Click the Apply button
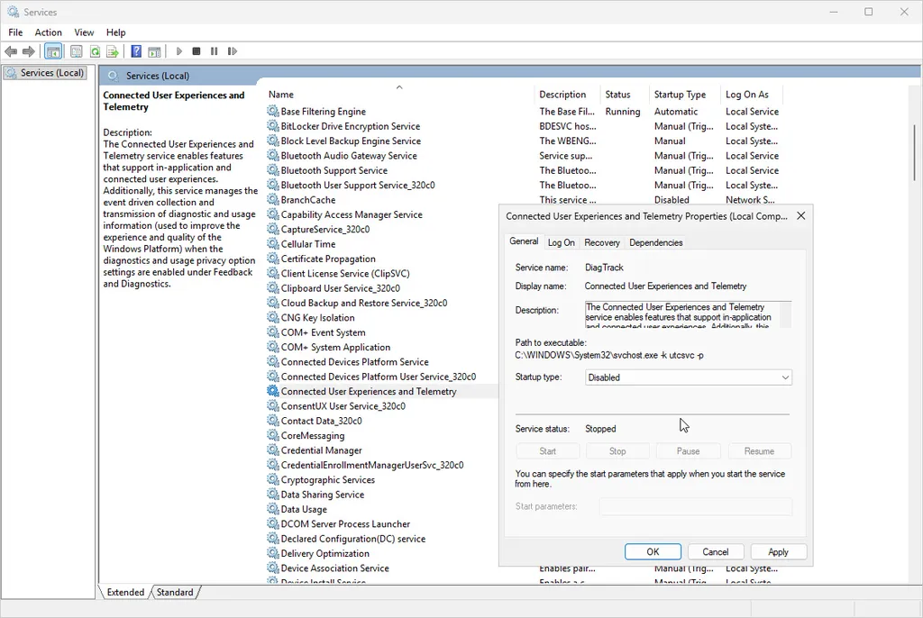Screen dimensions: 923x618 pos(778,550)
